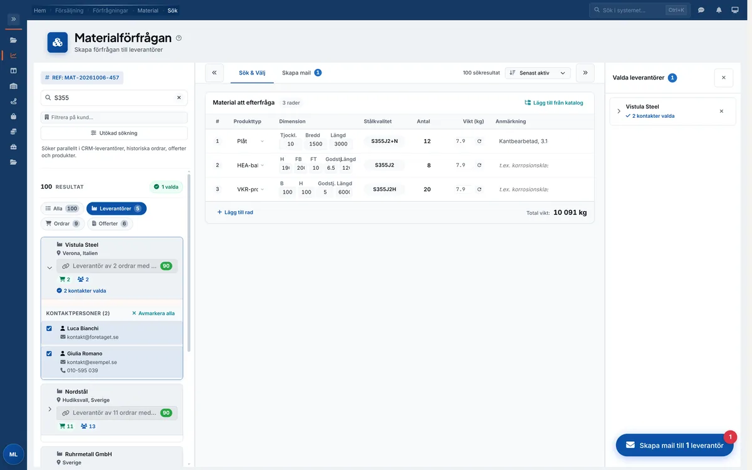752x470 pixels.
Task: Open the route sidebar icon
Action: 13,101
